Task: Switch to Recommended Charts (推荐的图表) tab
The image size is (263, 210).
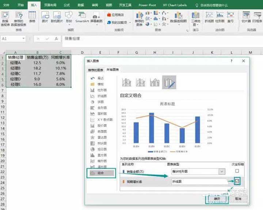Action: (x=96, y=70)
